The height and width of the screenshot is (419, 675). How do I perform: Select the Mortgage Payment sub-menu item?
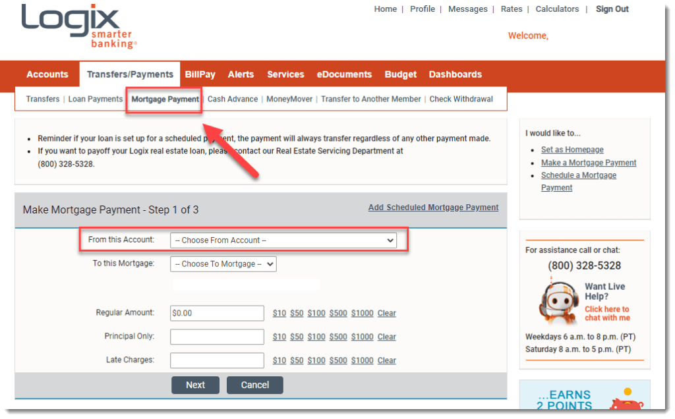click(x=165, y=99)
